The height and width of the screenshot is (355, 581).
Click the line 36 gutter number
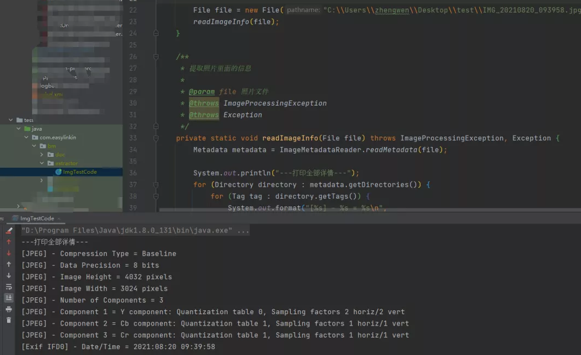click(x=133, y=173)
